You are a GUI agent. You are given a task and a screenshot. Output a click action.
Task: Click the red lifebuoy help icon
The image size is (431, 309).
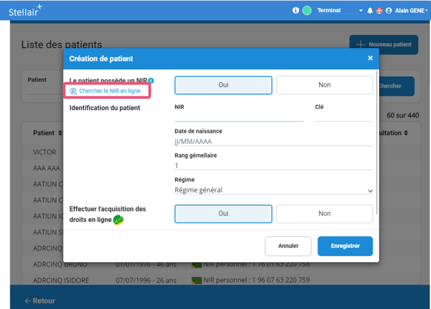click(x=379, y=11)
